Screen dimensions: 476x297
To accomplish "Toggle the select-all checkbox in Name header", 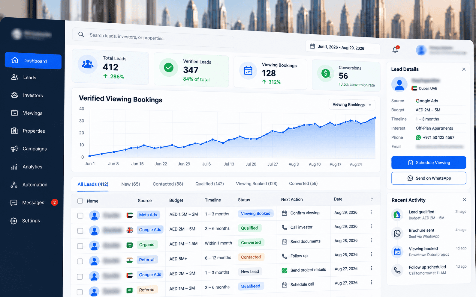I will click(80, 201).
